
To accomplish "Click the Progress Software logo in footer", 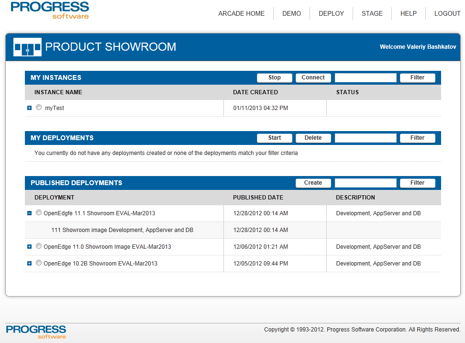I will 36,332.
